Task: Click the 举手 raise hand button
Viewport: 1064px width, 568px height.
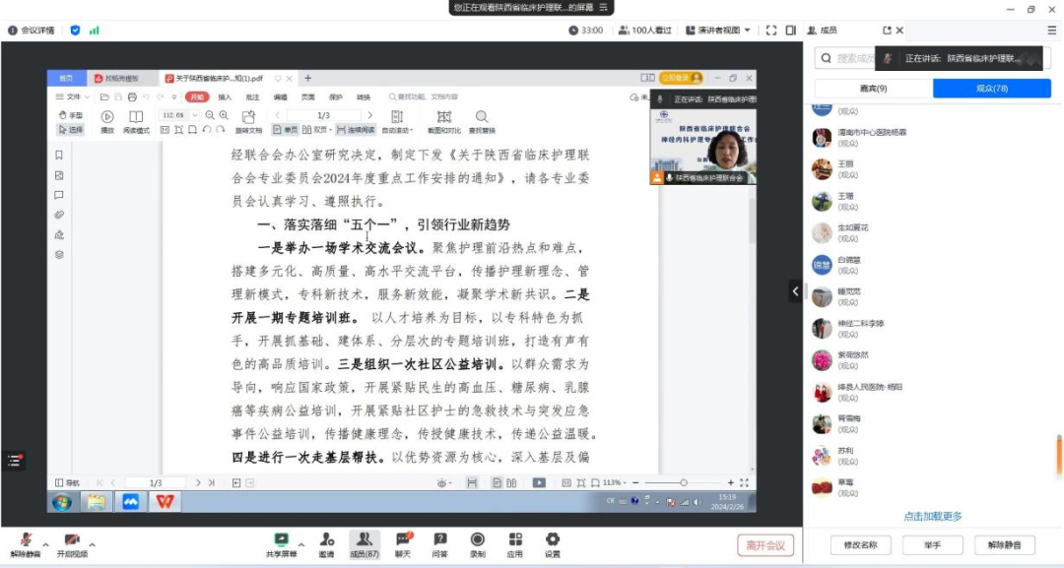Action: pos(932,545)
